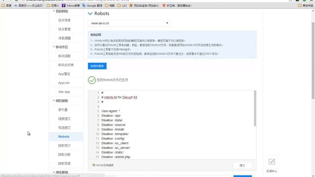Open Site App in the sidebar
Viewport: 315px width, 177px height.
(x=64, y=92)
